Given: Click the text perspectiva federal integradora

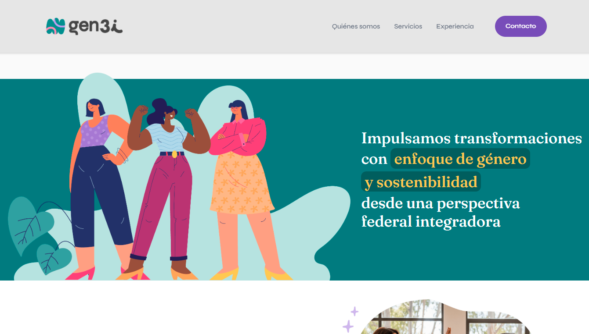Looking at the screenshot, I should [441, 213].
